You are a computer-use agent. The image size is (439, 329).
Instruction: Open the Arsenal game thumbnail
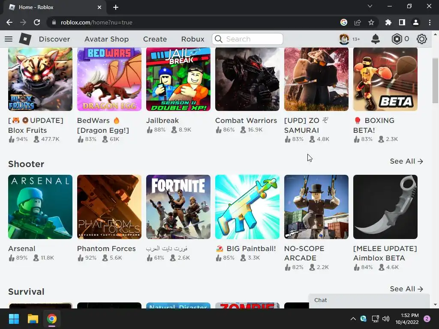point(40,207)
